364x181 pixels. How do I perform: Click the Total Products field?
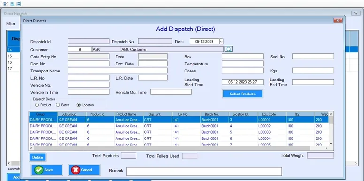[x=129, y=156]
